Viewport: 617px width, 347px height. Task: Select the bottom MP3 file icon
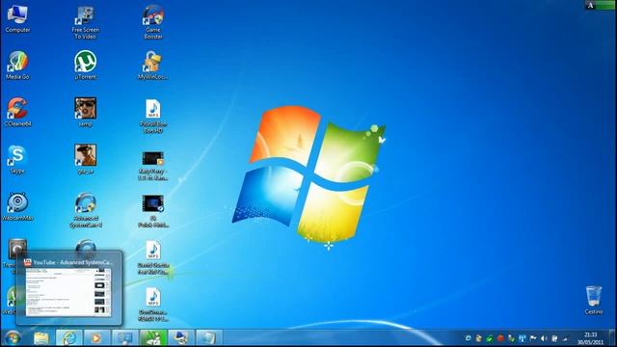153,305
